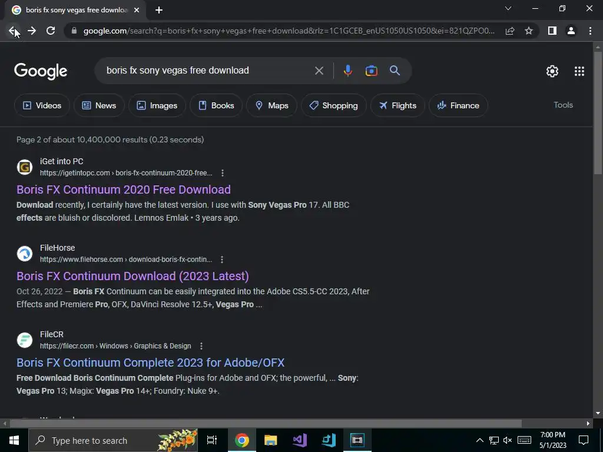
Task: Filter results by Videos
Action: (x=42, y=105)
